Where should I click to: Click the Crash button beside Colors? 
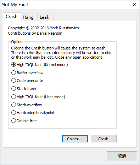pos(103,139)
